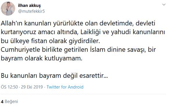The height and width of the screenshot is (107, 169).
Task: Click the bold number 4 in likes
Action: click(2, 102)
